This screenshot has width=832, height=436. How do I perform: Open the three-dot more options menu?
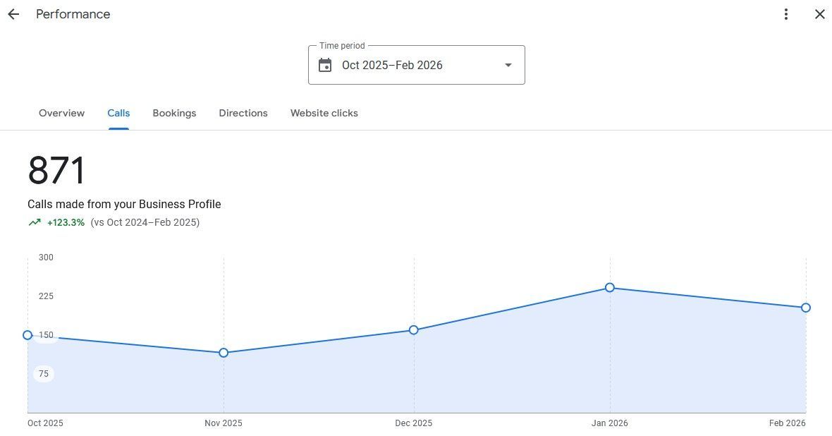point(786,14)
